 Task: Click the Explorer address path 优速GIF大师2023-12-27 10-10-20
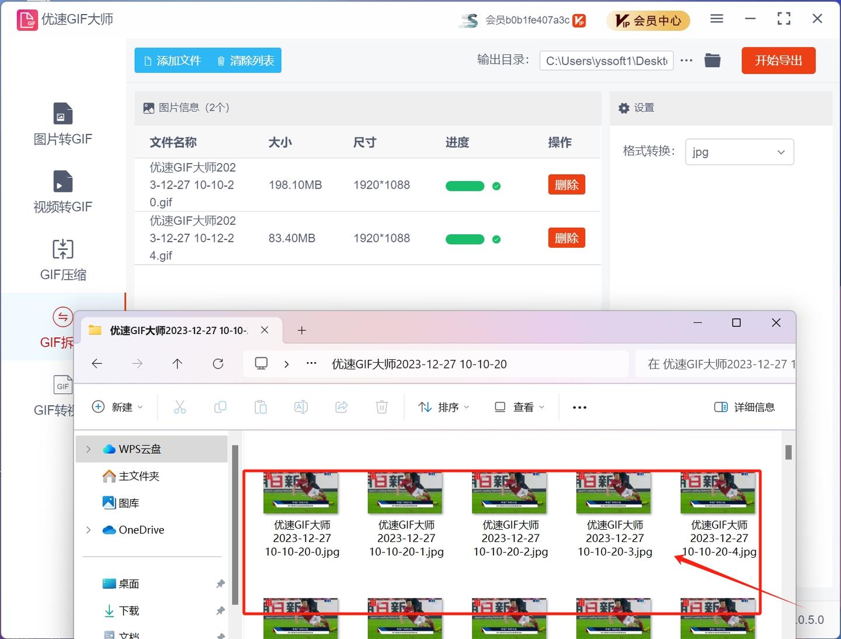(419, 364)
